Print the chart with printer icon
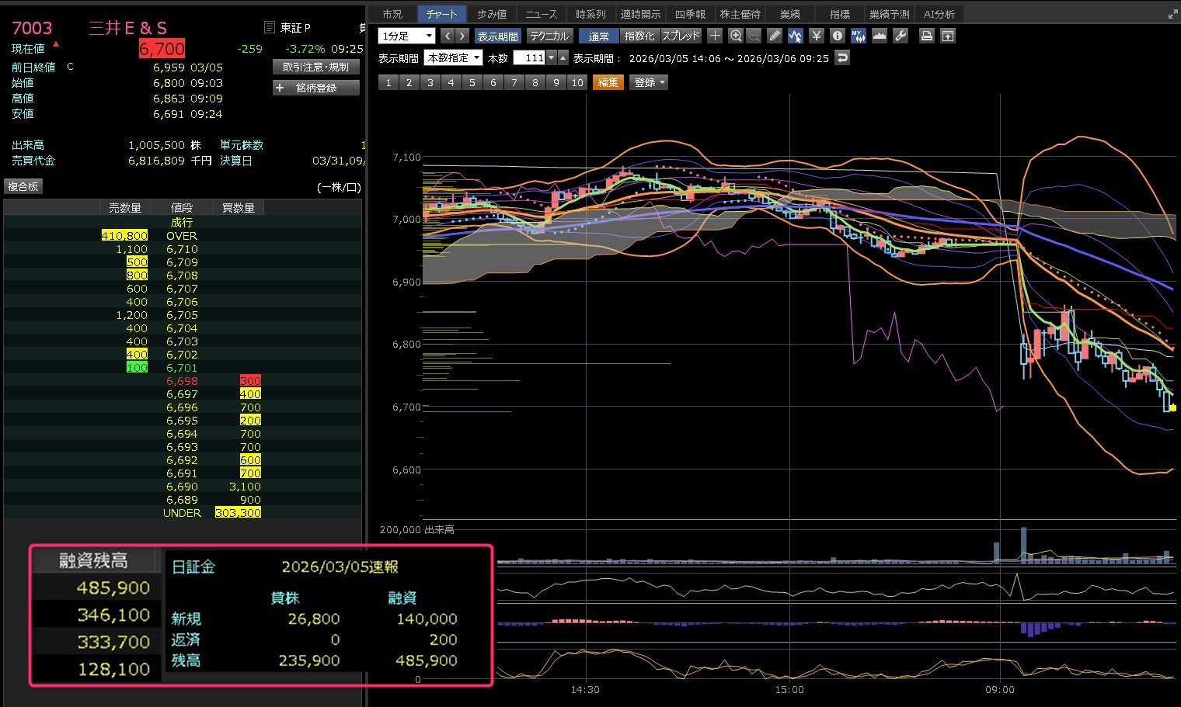This screenshot has height=707, width=1181. (926, 36)
